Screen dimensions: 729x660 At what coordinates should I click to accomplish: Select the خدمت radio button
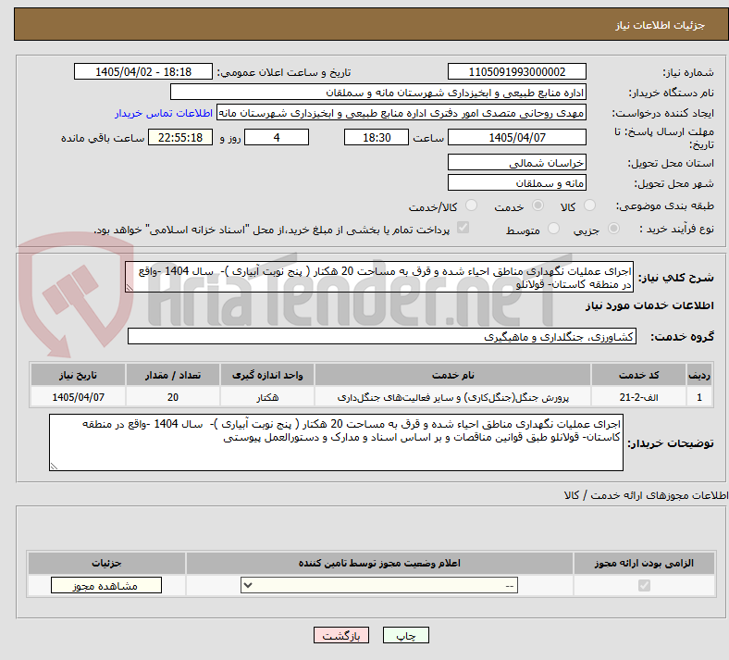pyautogui.click(x=537, y=205)
